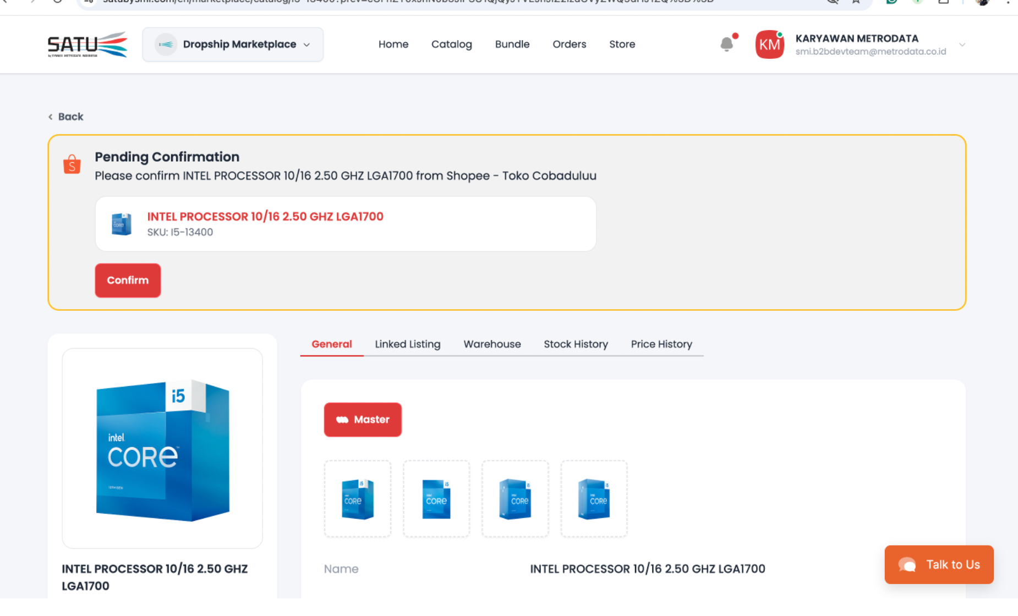Click the KM user avatar

click(x=769, y=45)
